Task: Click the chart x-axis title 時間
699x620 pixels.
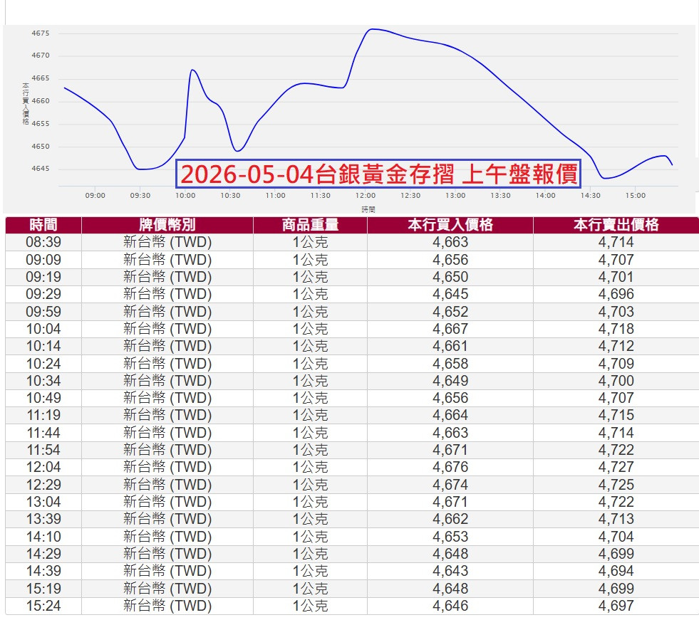Action: [x=368, y=209]
